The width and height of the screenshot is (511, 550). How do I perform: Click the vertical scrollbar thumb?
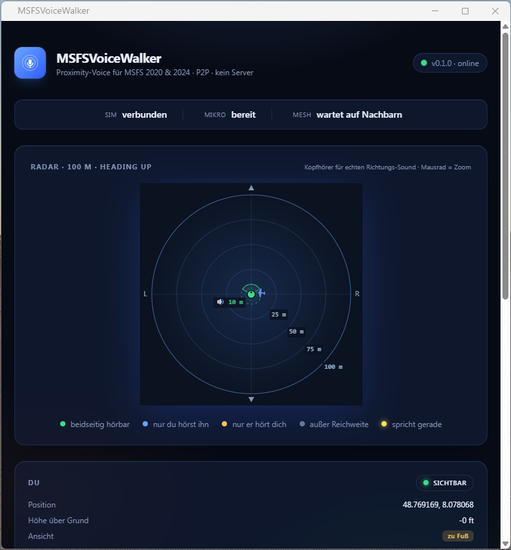(x=505, y=166)
